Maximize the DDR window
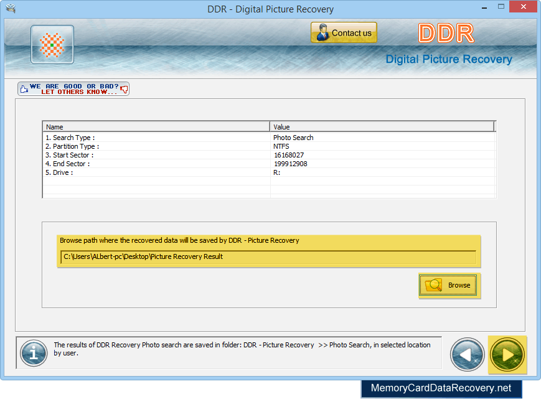The width and height of the screenshot is (541, 399). tap(501, 7)
